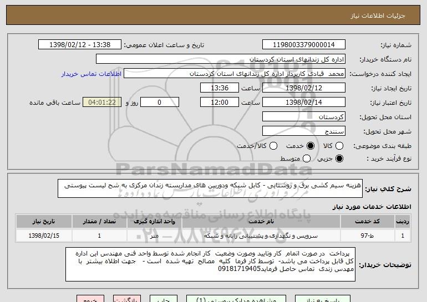427x302 pixels.
Task: Click the delivery city field سنندج
Action: coord(304,131)
